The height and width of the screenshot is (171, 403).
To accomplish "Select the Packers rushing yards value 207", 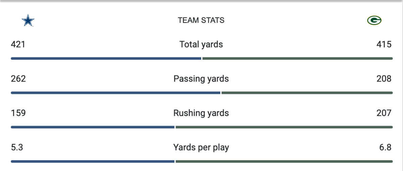I will pyautogui.click(x=384, y=113).
